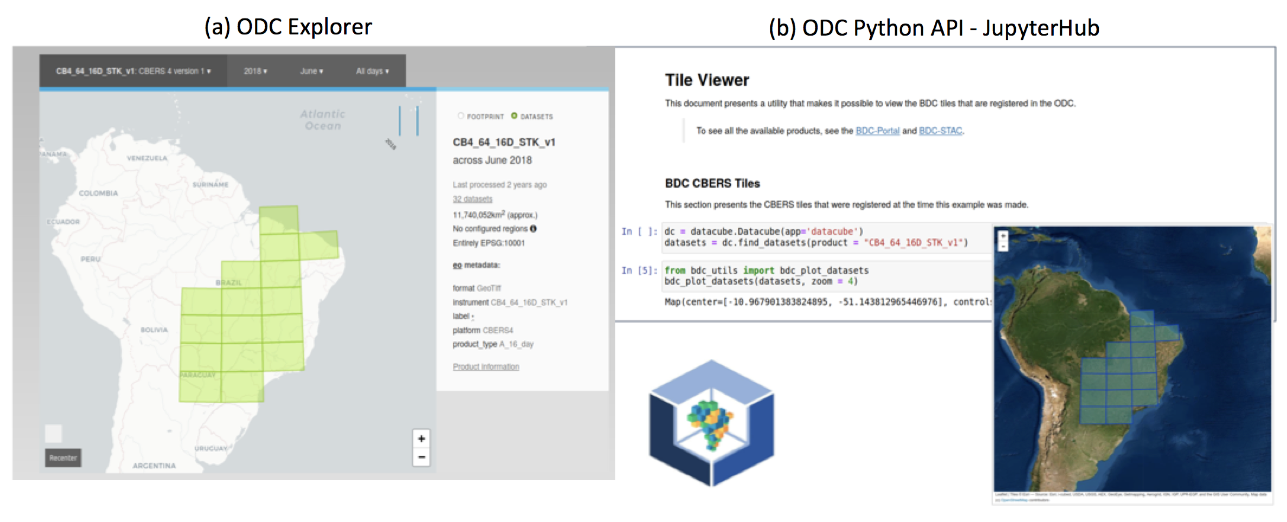Open the 32 datasets link
The image size is (1287, 522).
point(472,199)
